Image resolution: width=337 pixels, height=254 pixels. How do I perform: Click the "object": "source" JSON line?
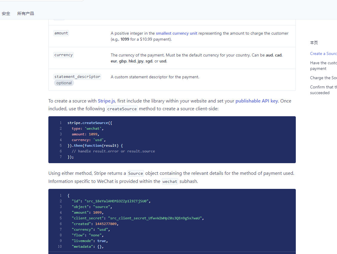(x=92, y=207)
